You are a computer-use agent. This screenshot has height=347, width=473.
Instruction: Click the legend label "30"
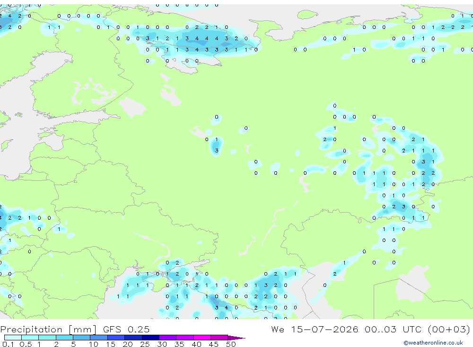tap(162, 344)
